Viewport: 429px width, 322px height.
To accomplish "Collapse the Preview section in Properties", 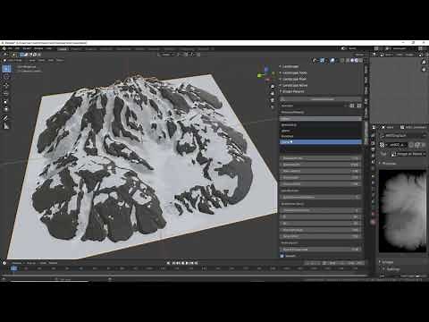I will (388, 164).
